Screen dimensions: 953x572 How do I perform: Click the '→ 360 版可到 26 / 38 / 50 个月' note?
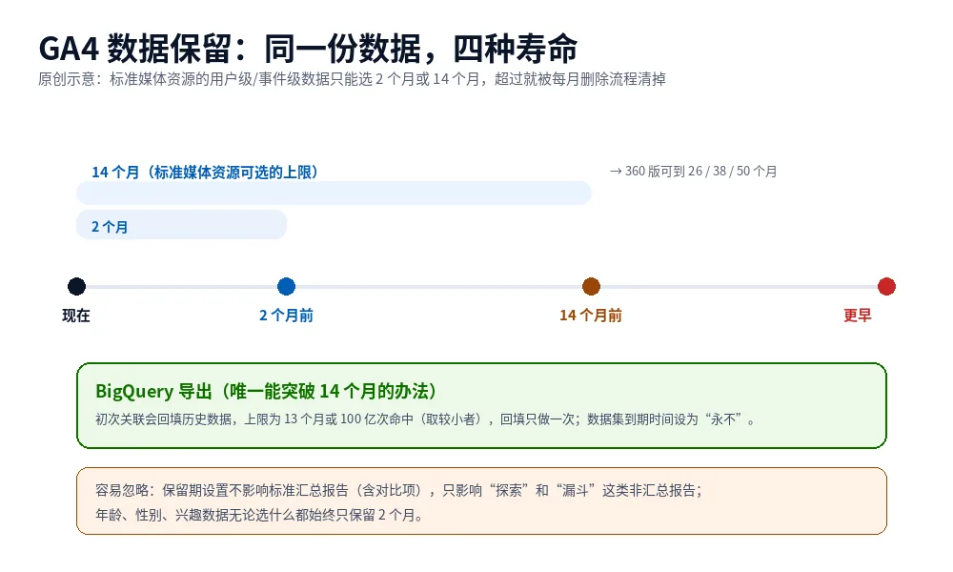coord(694,172)
